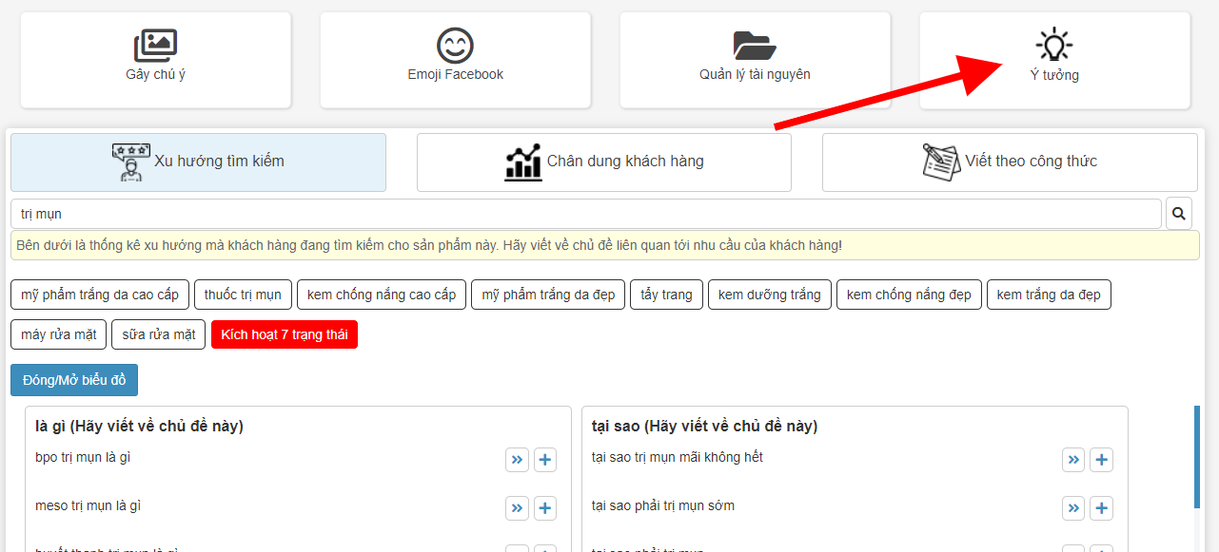Click the arrow icon for 'tại sao phải trị mụn sớm'
1219x552 pixels.
(x=1073, y=508)
